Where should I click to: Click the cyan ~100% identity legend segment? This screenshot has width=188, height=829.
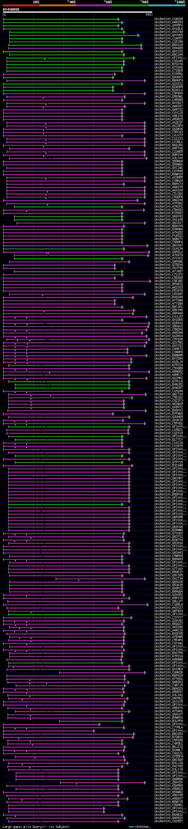(x=167, y=5)
